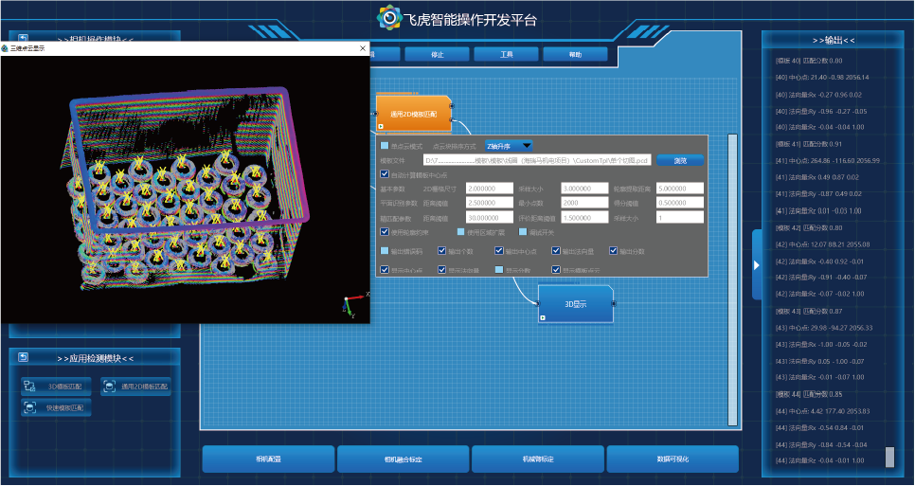Click the 浏览 browse button
Screen dimensions: 915x486
(680, 161)
